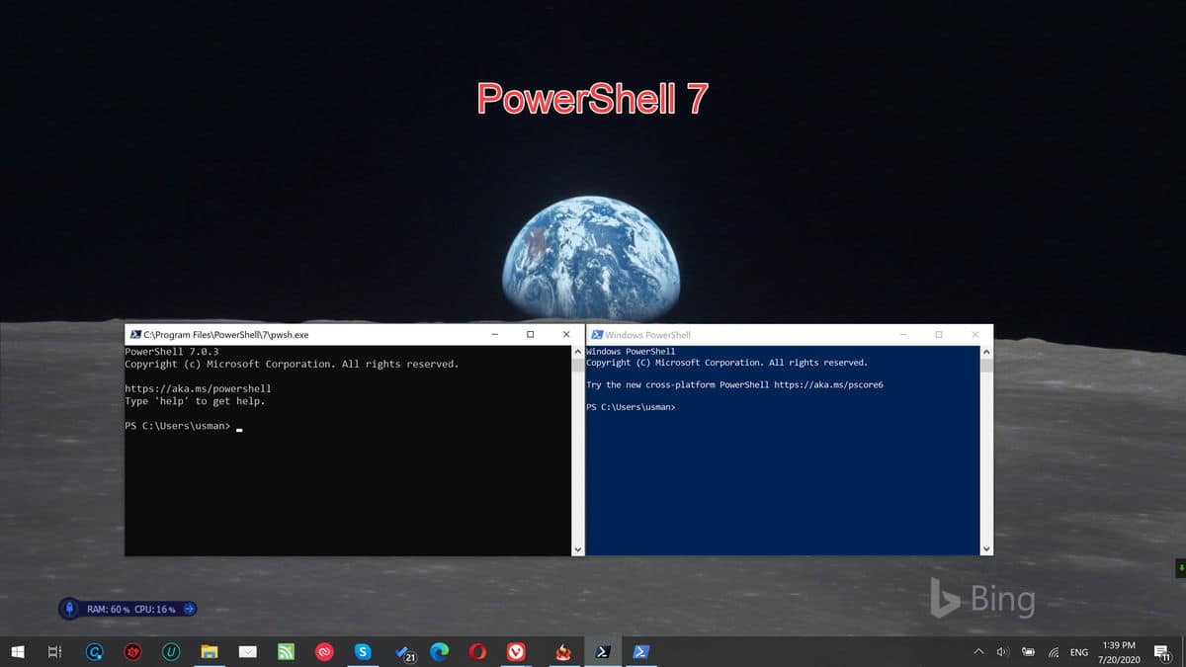Expand the RAM CPU widget arrow
This screenshot has width=1186, height=667.
pyautogui.click(x=189, y=609)
